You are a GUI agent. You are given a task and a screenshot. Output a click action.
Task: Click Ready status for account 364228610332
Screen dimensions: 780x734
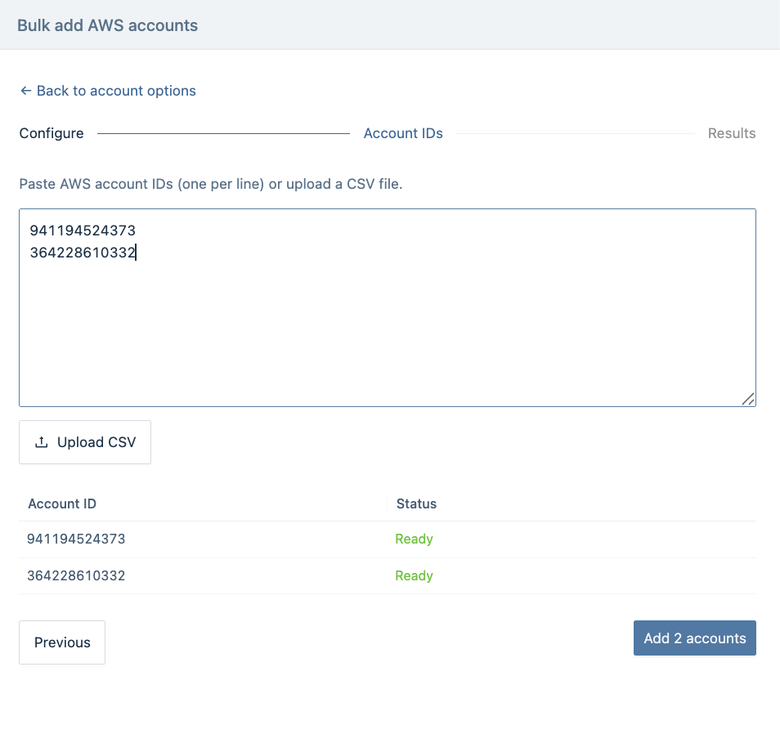[x=414, y=576]
